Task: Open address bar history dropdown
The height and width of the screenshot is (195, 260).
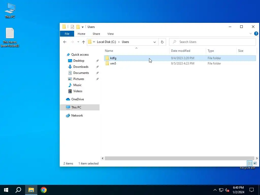Action: (x=155, y=42)
